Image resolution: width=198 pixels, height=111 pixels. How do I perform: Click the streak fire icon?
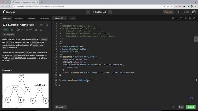(185, 12)
